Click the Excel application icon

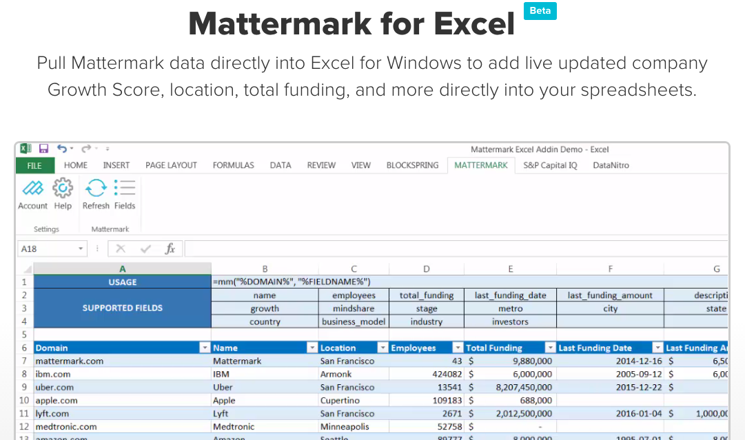click(x=25, y=149)
